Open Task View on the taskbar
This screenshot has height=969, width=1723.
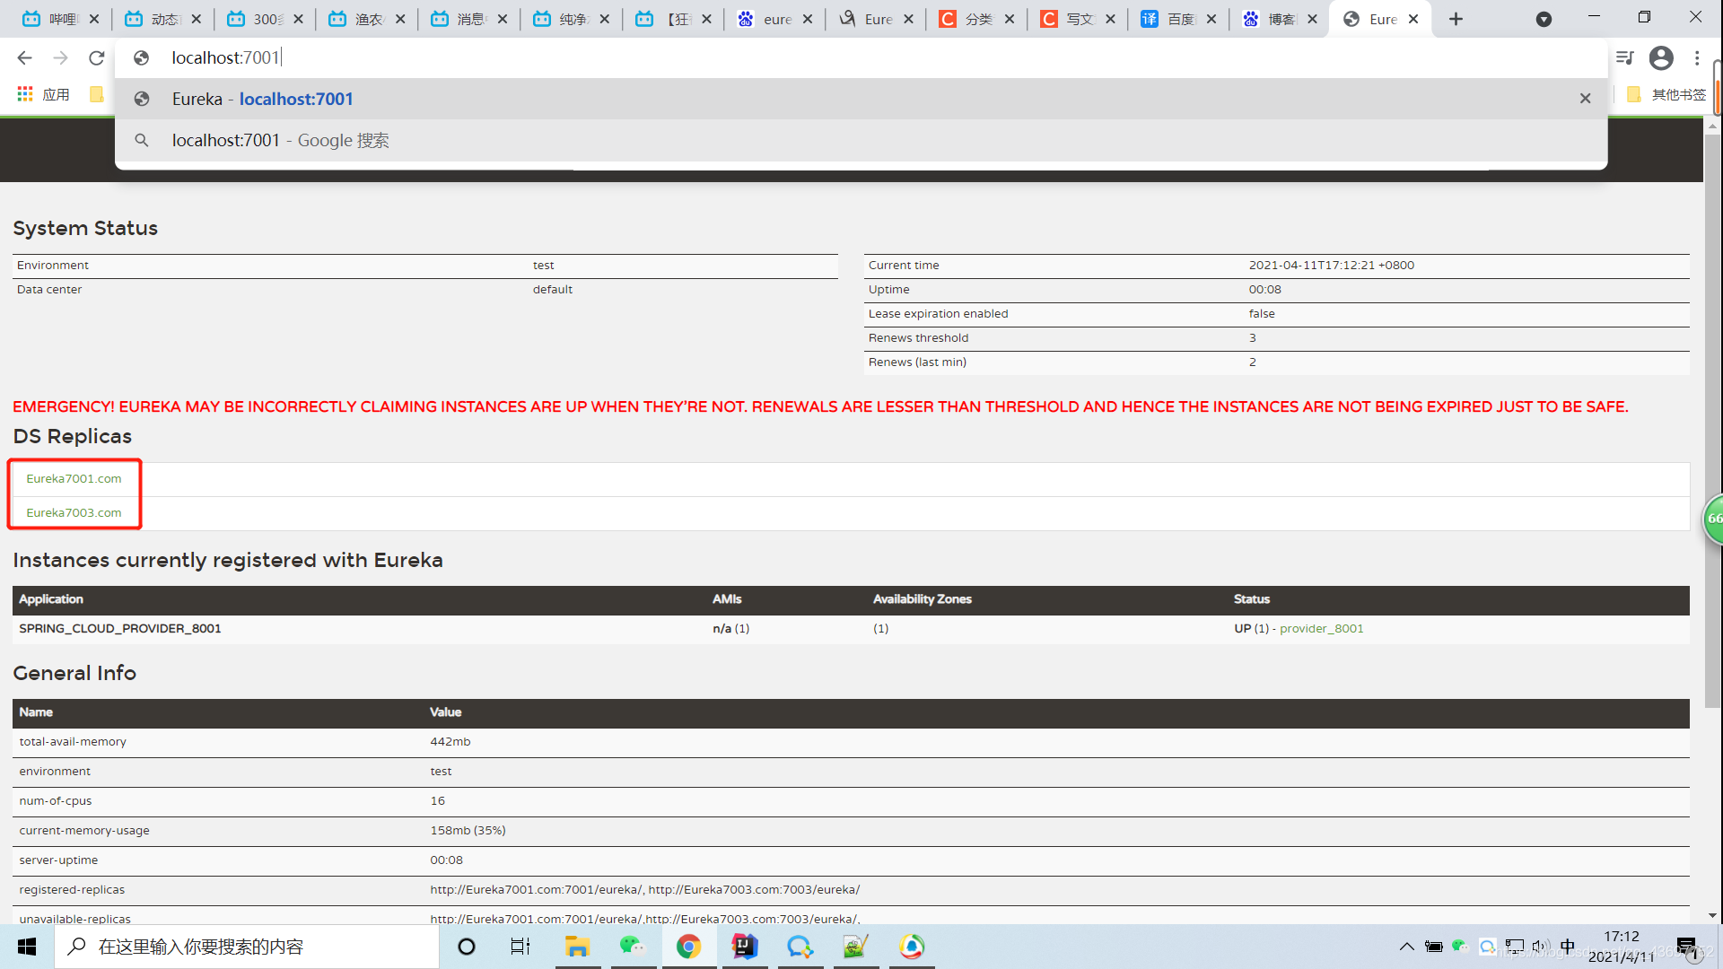click(520, 947)
